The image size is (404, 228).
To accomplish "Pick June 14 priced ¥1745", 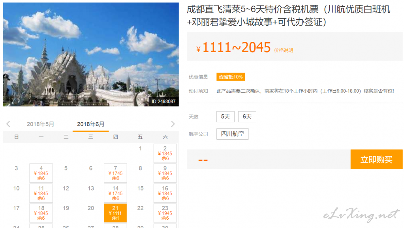I will point(115,193).
